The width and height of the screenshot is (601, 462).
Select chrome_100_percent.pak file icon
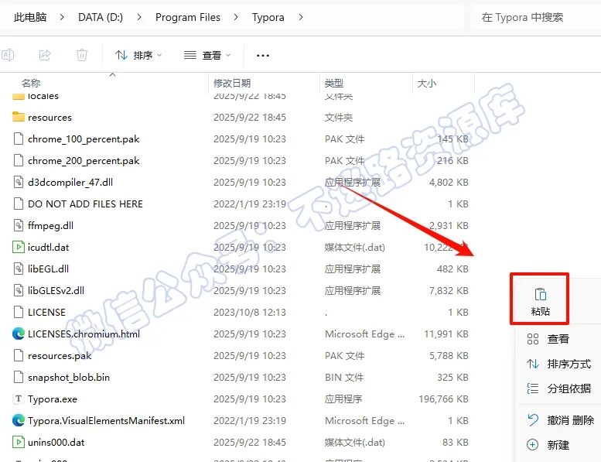[x=19, y=139]
